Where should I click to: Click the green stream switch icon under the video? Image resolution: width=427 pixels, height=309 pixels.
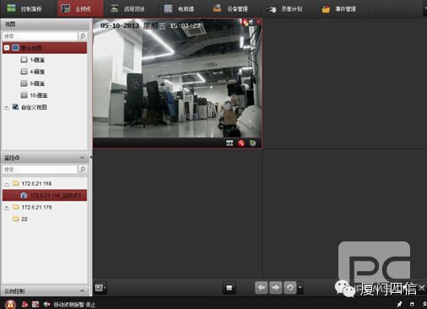pyautogui.click(x=252, y=144)
